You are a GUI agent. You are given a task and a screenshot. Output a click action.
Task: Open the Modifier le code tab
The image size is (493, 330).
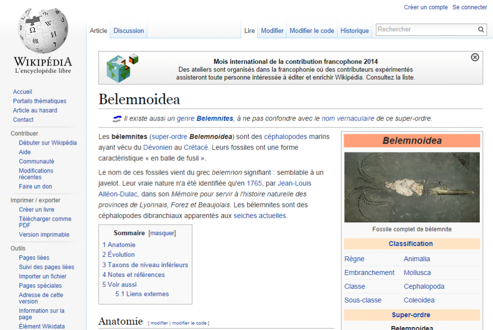point(312,31)
